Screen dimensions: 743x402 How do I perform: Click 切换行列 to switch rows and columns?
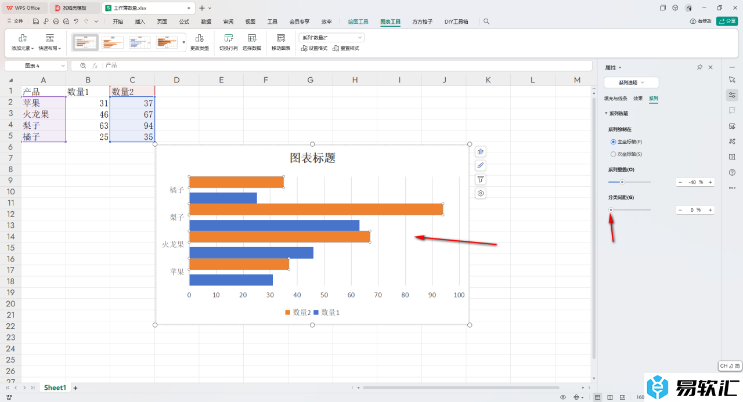coord(228,38)
